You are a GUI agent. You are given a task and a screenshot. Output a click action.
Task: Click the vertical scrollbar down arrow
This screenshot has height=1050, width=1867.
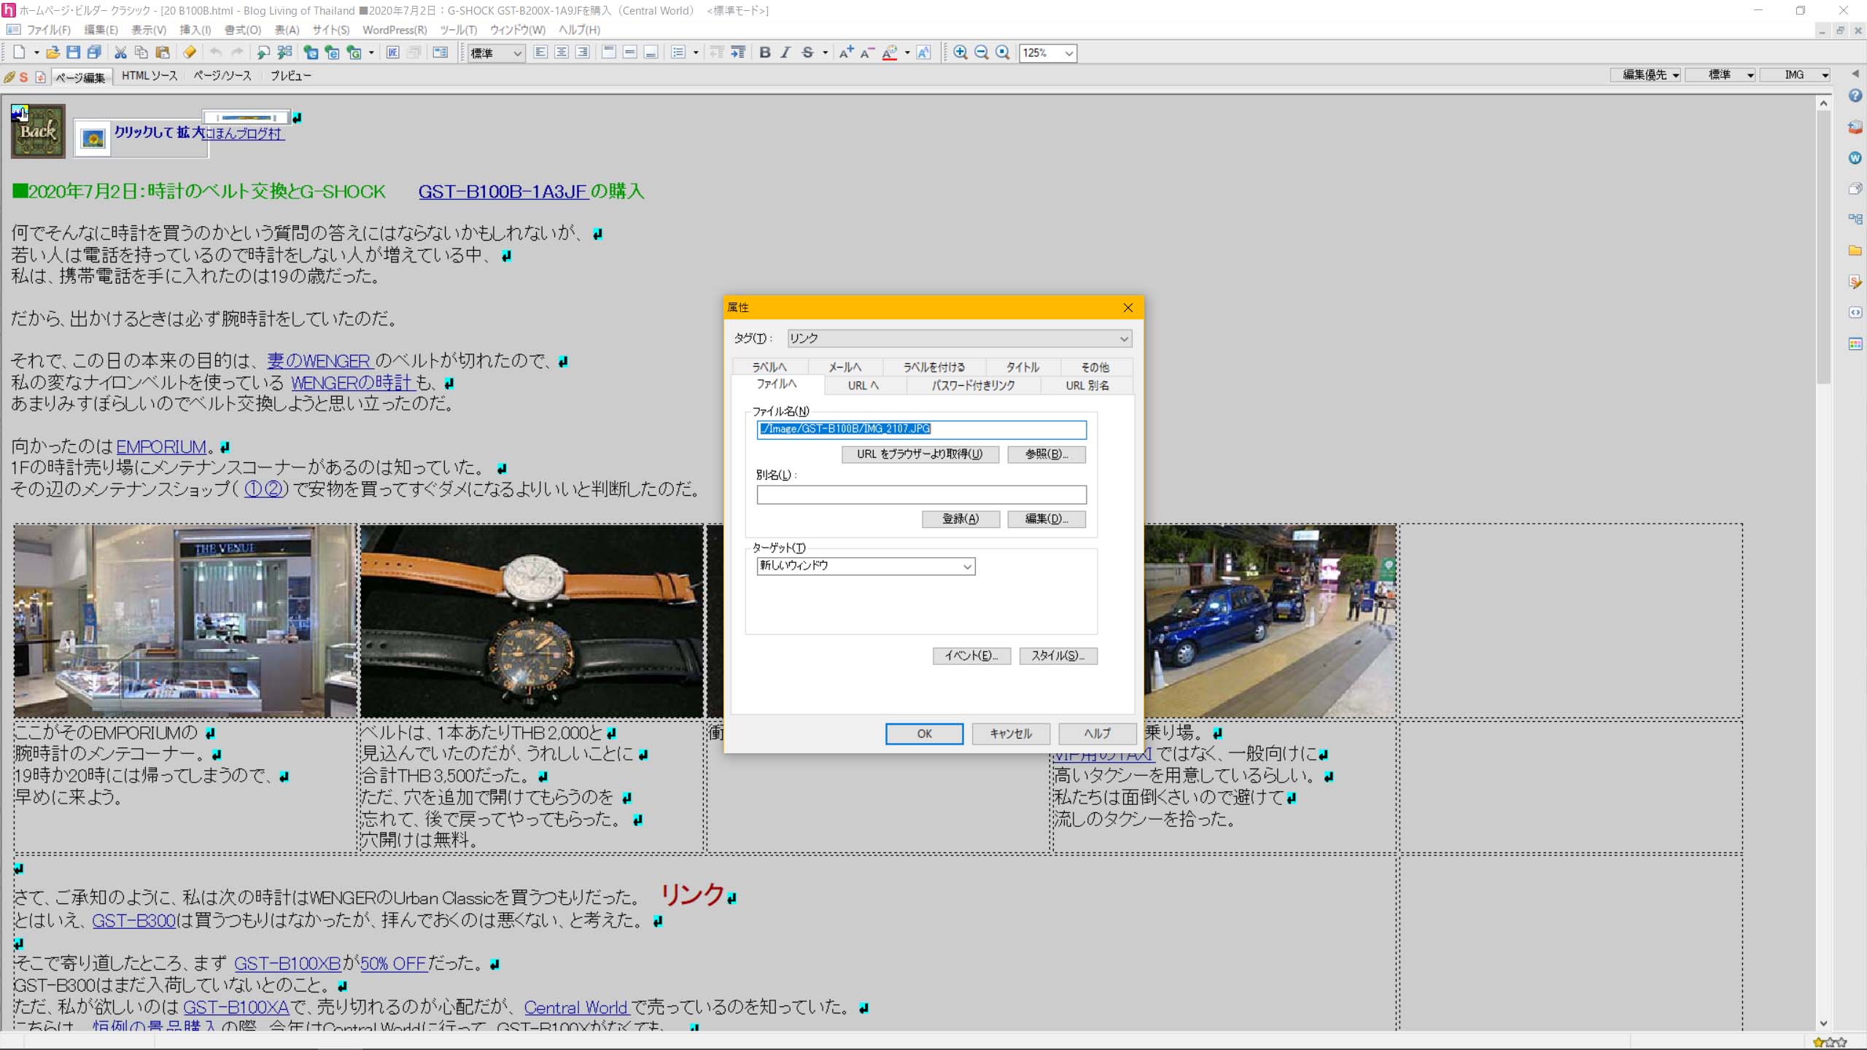1823,1024
